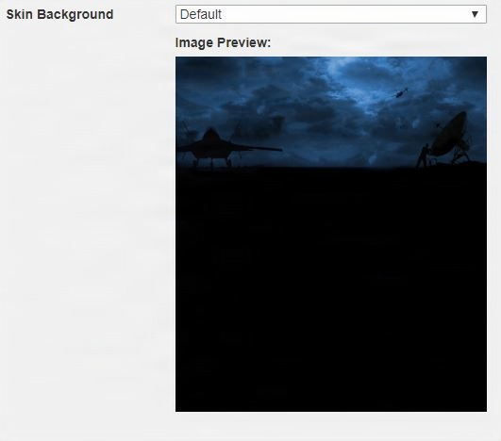Click the "Image Preview:" text
The image size is (501, 441).
223,42
